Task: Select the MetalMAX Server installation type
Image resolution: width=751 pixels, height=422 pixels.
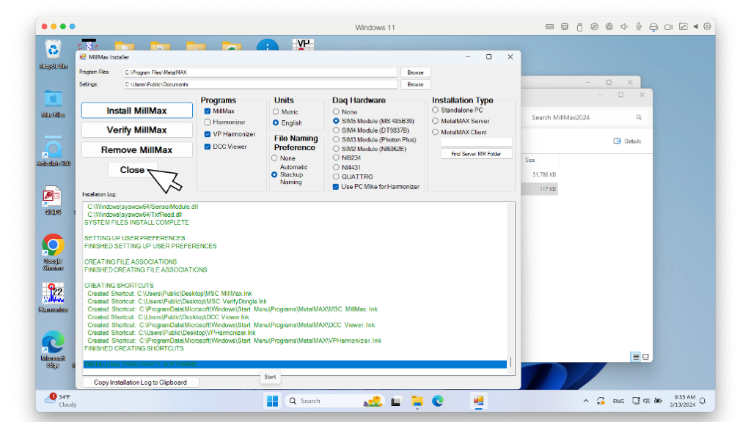Action: [x=436, y=121]
